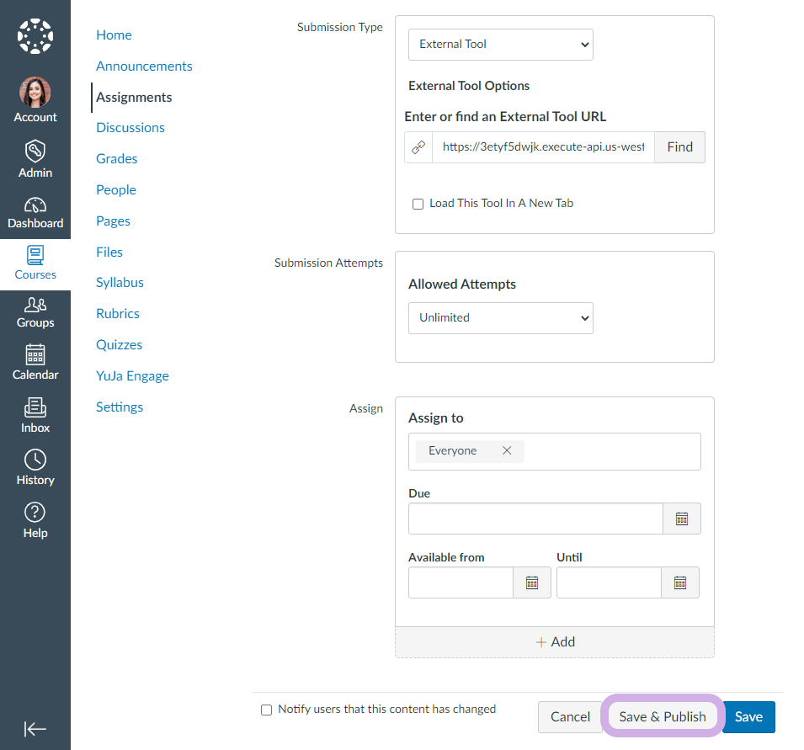This screenshot has width=804, height=750.
Task: Enable Load This Tool In A New Tab
Action: pyautogui.click(x=418, y=204)
